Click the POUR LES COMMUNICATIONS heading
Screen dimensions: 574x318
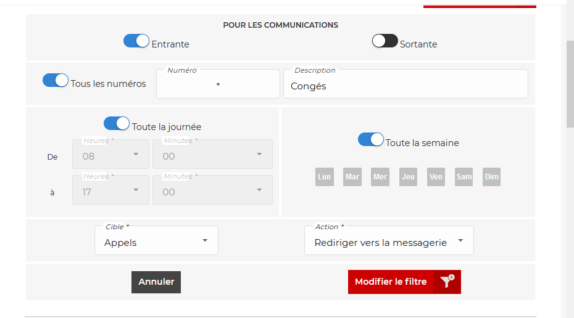(x=280, y=25)
